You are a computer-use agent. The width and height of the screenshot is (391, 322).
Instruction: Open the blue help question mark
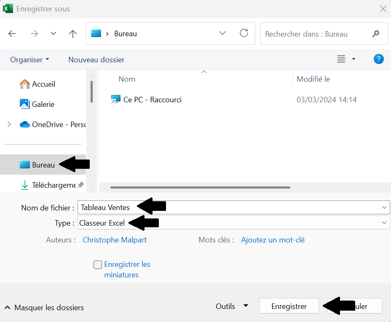(x=378, y=59)
